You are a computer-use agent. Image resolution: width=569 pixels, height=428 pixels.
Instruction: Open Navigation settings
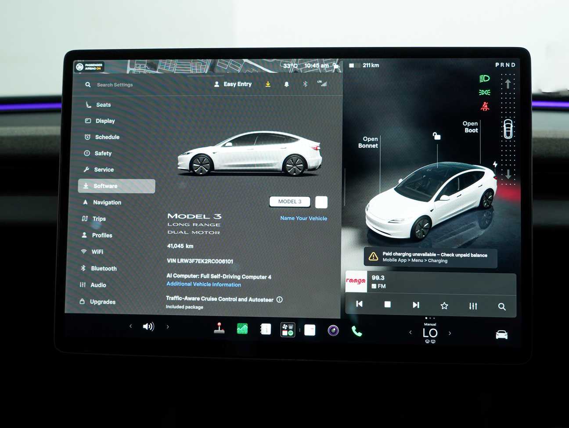coord(107,202)
